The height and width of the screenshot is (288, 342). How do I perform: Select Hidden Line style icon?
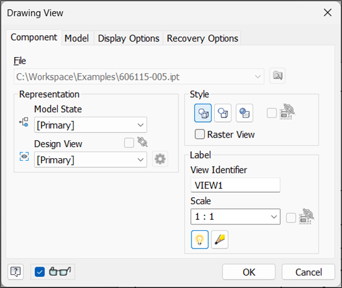point(202,113)
